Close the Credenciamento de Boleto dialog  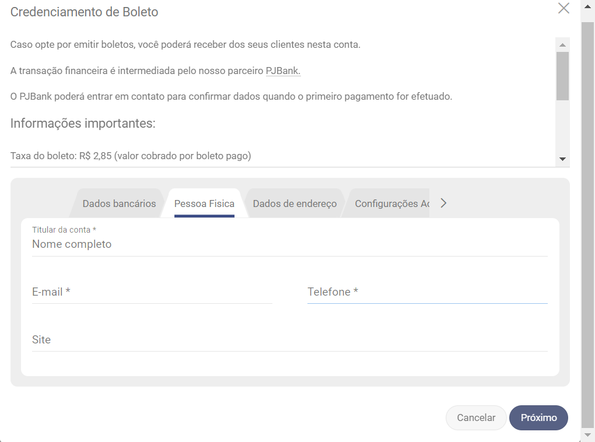point(563,8)
